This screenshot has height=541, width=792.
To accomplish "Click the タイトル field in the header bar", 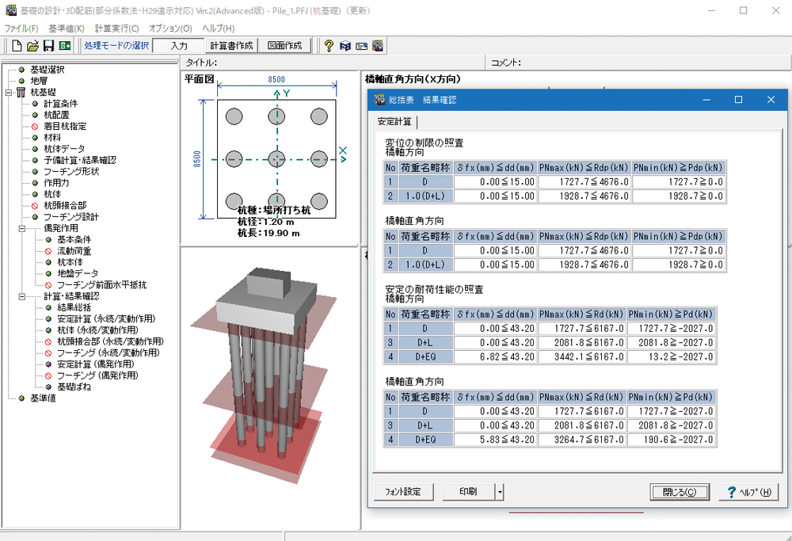I will point(333,63).
